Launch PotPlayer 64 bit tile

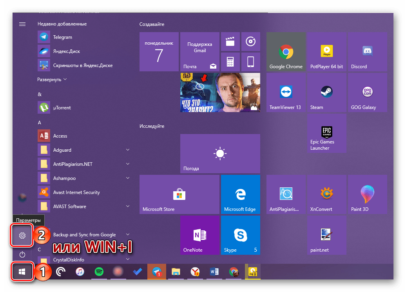pos(326,52)
